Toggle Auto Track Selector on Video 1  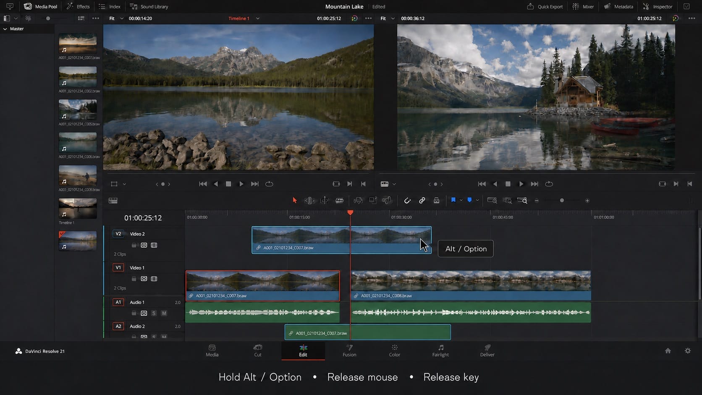coord(144,279)
